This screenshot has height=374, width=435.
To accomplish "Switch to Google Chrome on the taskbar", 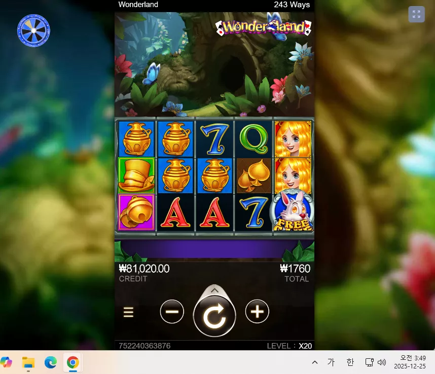I will coord(72,362).
